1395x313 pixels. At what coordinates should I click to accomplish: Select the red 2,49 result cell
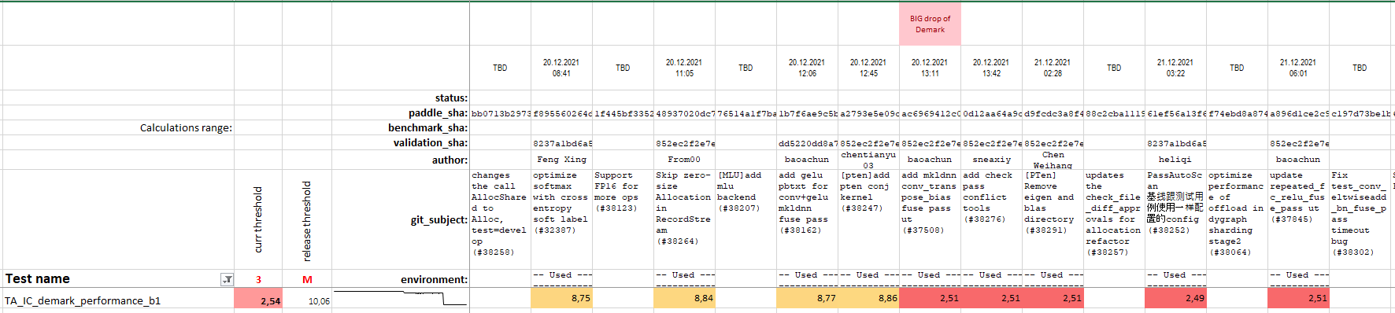click(1175, 298)
